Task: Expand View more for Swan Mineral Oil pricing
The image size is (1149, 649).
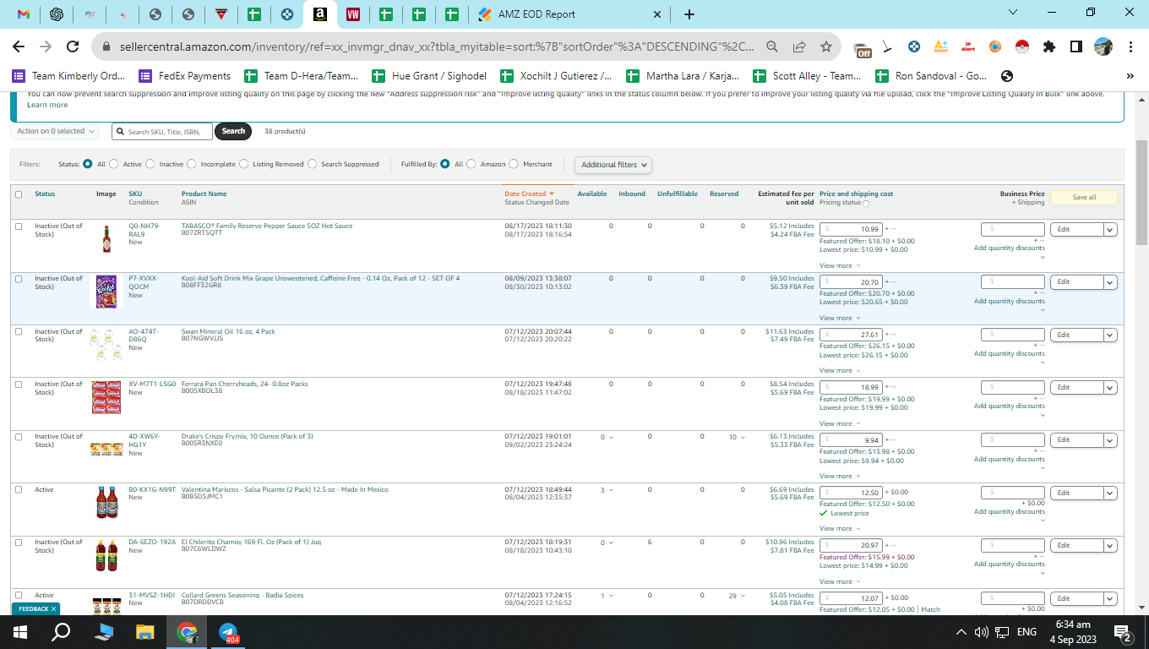Action: click(x=840, y=370)
